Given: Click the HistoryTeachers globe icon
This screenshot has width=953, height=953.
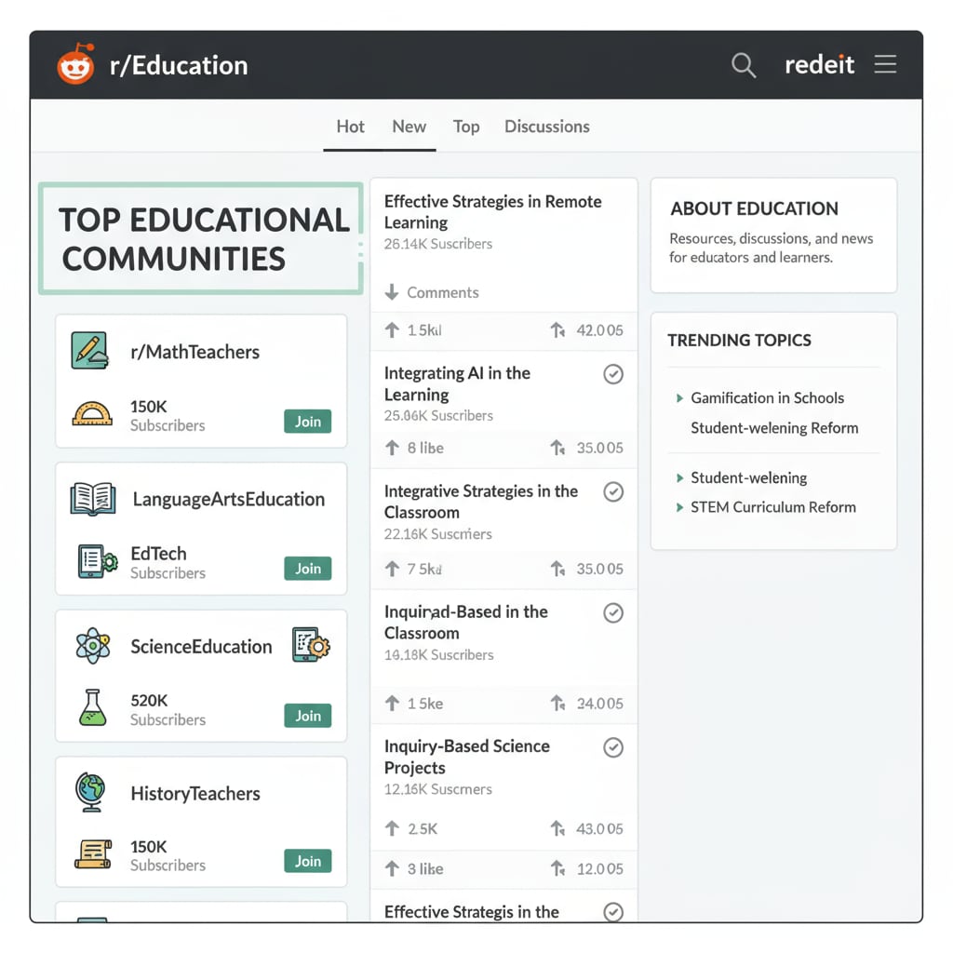Looking at the screenshot, I should coord(91,793).
